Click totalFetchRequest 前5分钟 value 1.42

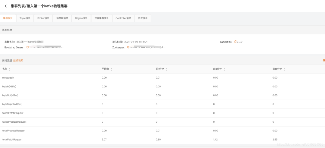[x=215, y=140]
